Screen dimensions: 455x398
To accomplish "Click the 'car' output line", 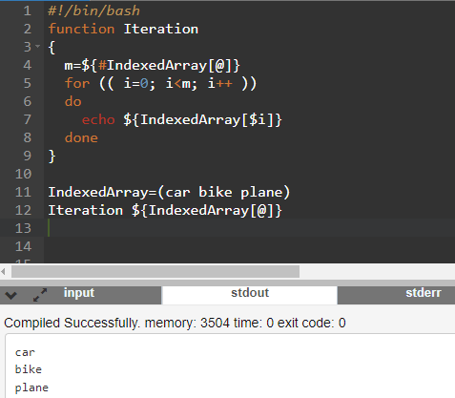I will tap(25, 352).
